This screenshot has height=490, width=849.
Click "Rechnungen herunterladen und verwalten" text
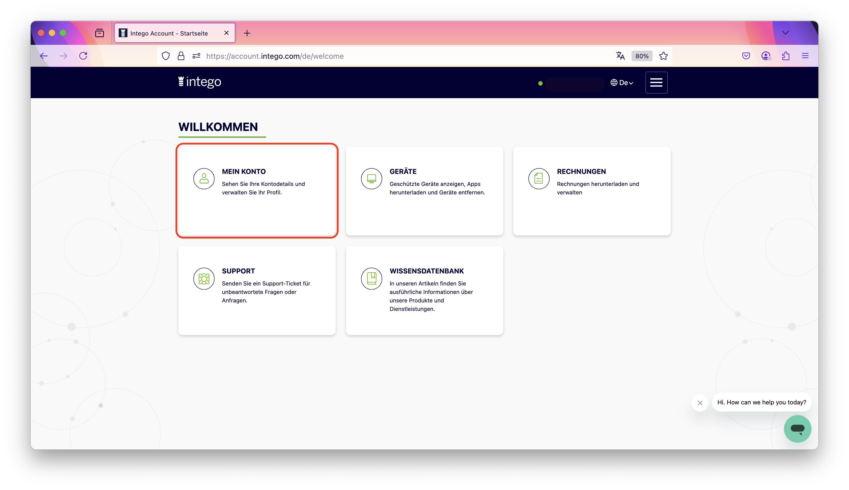click(598, 188)
